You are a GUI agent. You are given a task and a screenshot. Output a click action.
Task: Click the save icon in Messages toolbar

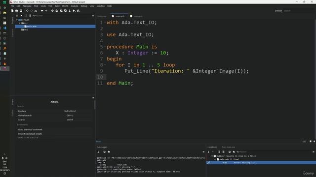coord(104,152)
